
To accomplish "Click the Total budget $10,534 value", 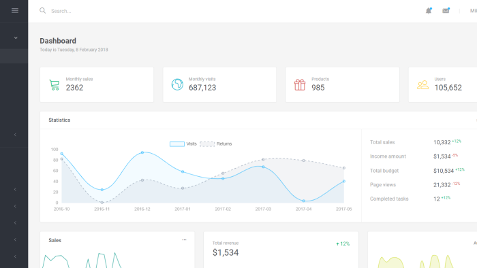I will click(x=444, y=171).
